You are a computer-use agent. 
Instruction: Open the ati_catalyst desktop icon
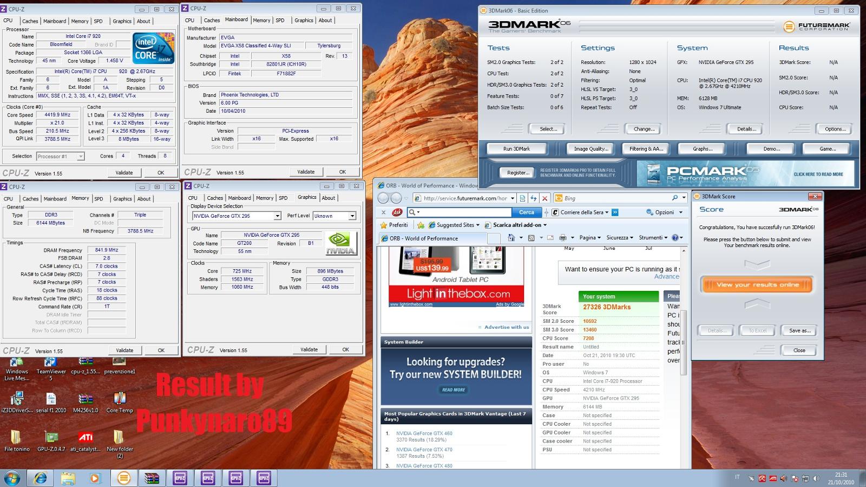85,441
